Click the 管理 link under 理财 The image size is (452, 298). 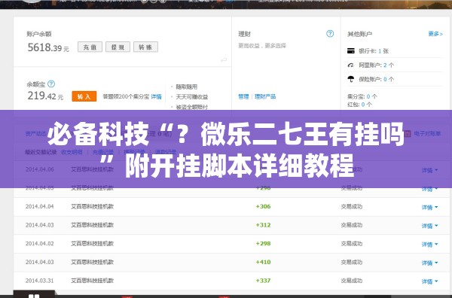243,96
